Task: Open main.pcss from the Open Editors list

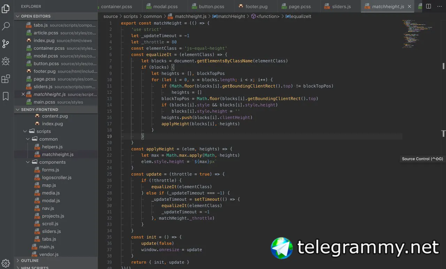Action: pos(56,102)
